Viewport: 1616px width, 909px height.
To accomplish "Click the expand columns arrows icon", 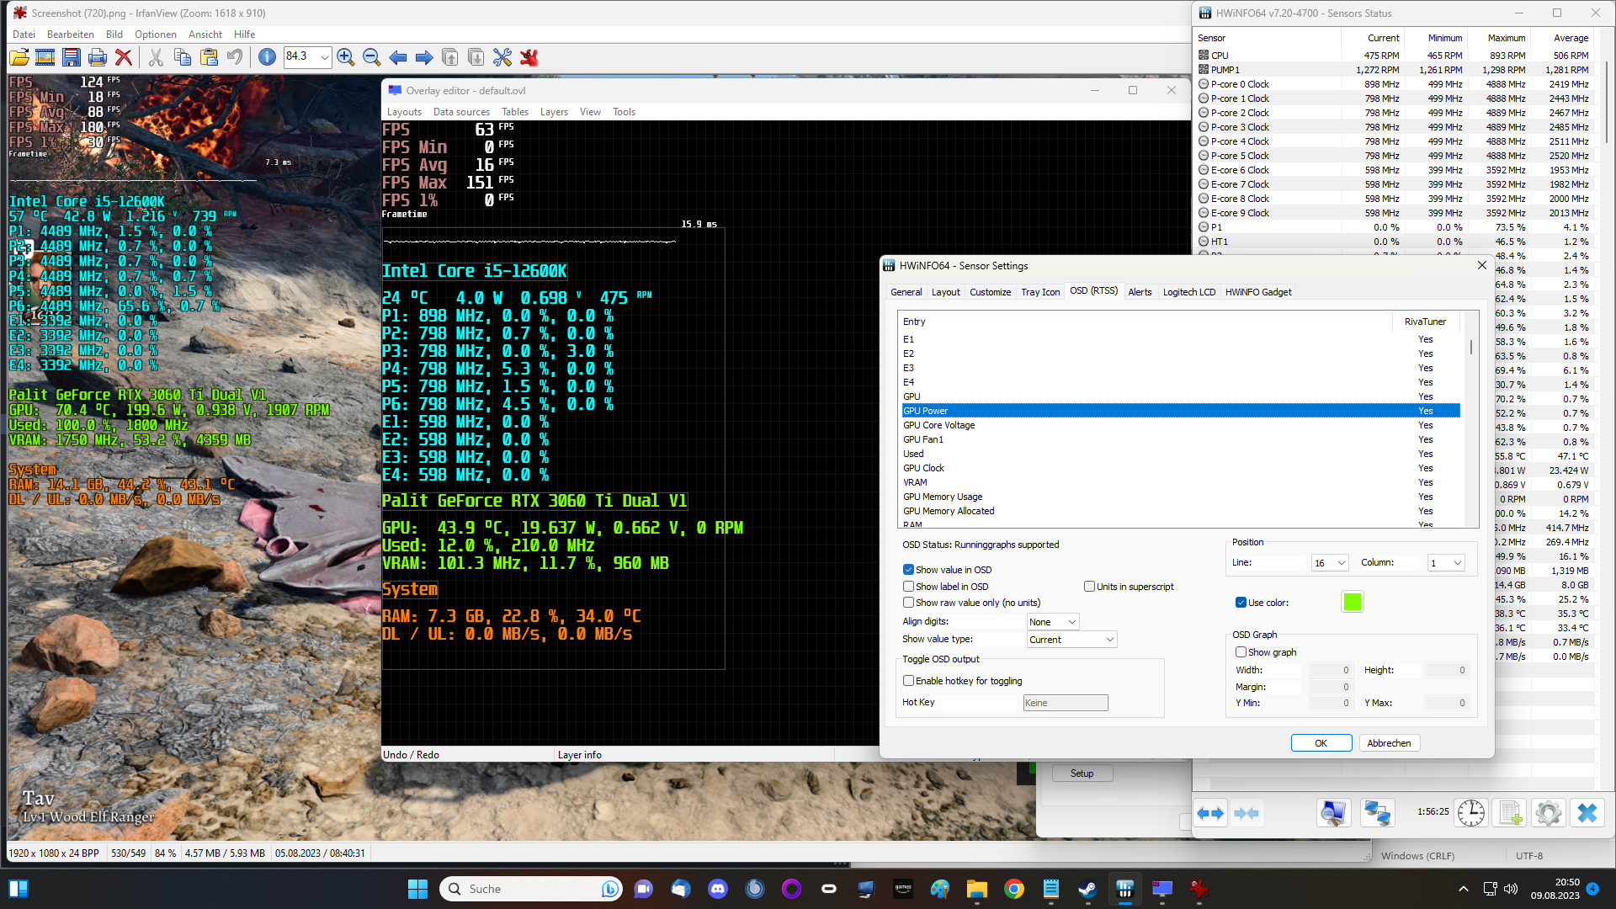I will point(1209,813).
